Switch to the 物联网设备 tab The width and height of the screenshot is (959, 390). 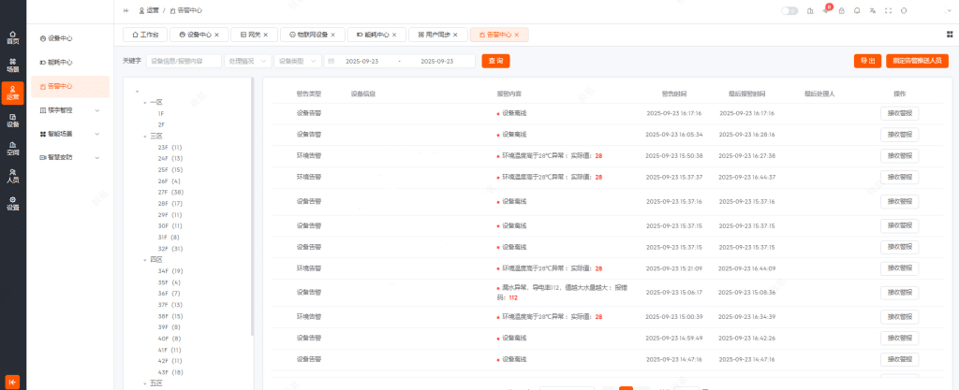click(313, 35)
